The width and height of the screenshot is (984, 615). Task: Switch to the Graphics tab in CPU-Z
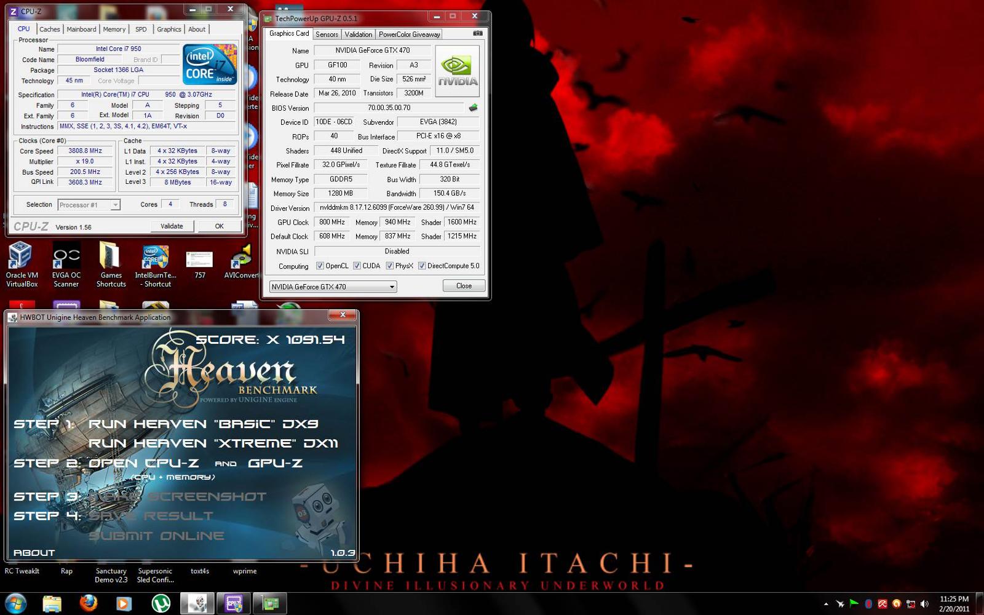tap(169, 29)
